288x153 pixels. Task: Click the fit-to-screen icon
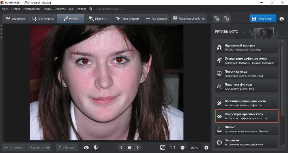(163, 148)
